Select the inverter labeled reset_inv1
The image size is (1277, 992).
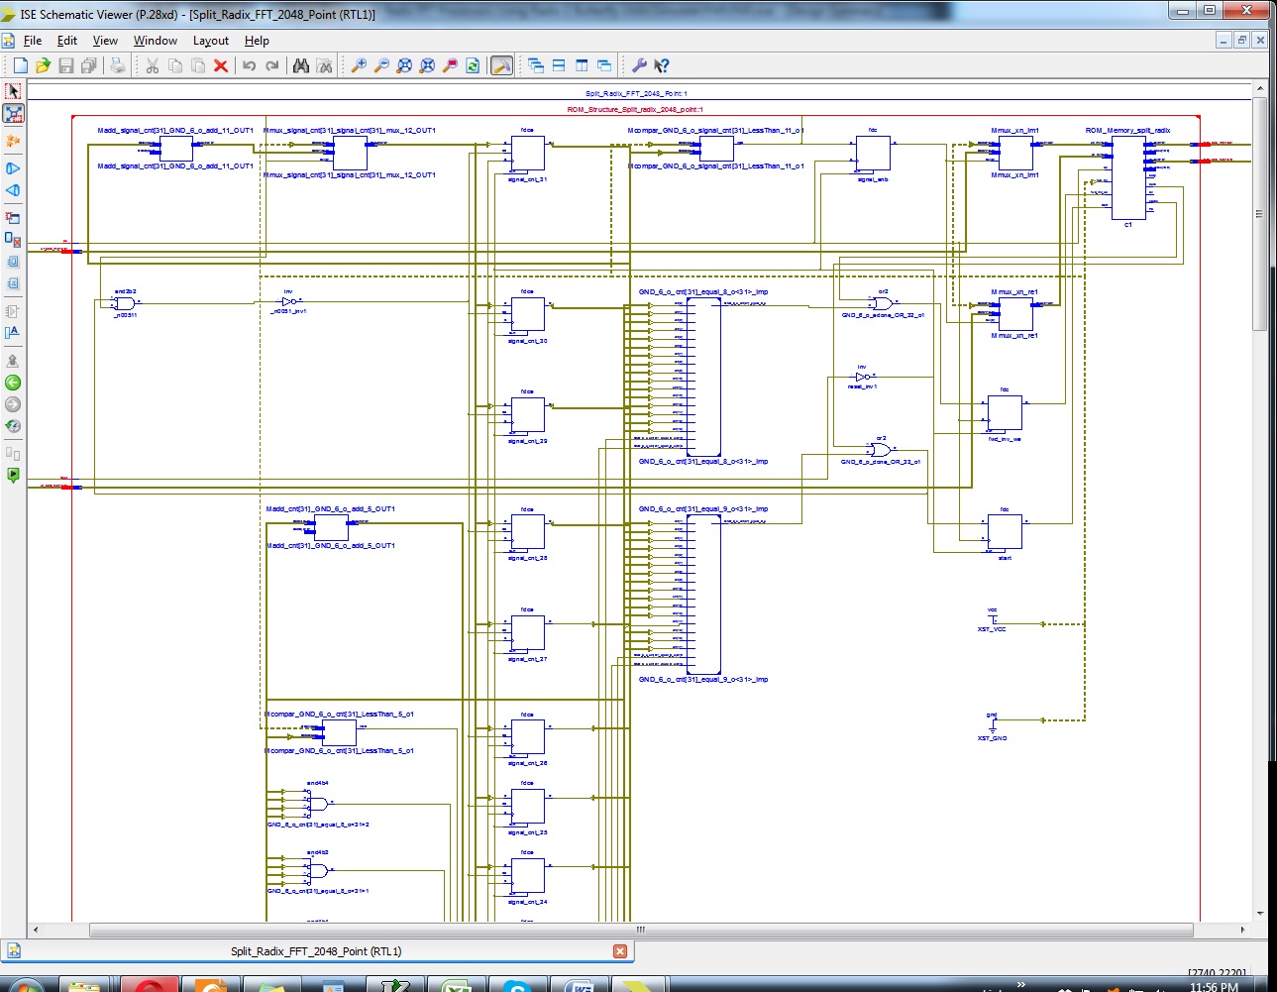pyautogui.click(x=862, y=377)
